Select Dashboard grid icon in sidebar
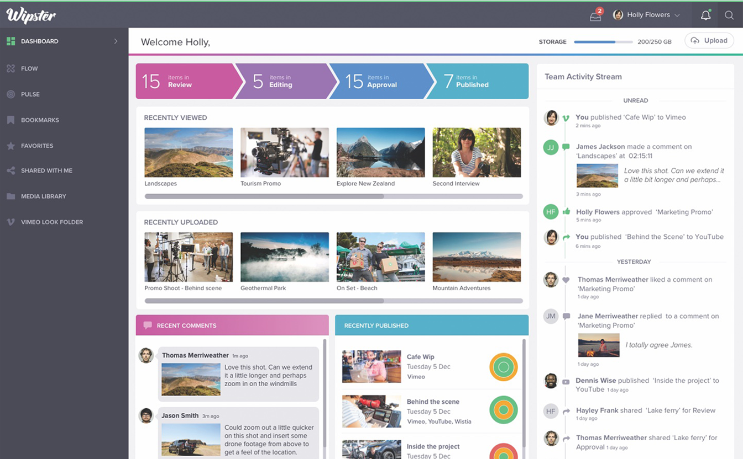This screenshot has height=459, width=743. pos(11,41)
